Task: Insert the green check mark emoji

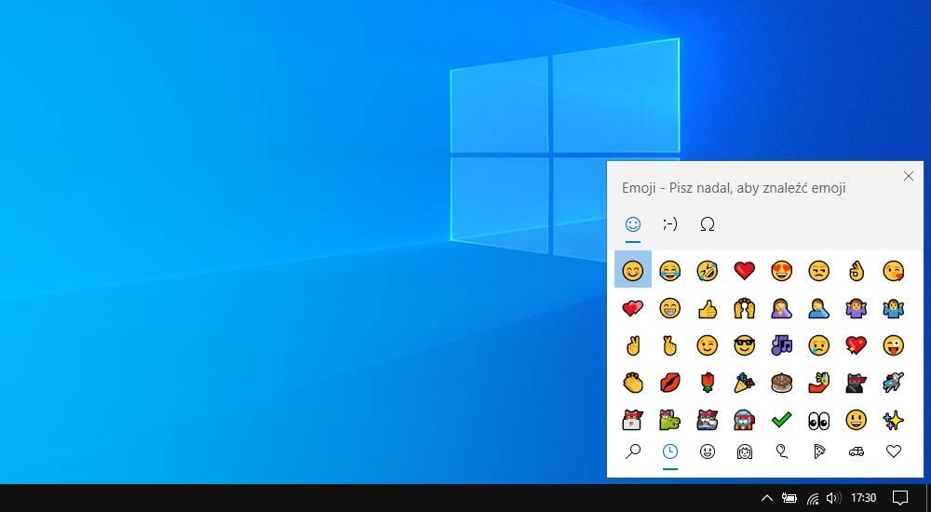Action: click(781, 420)
